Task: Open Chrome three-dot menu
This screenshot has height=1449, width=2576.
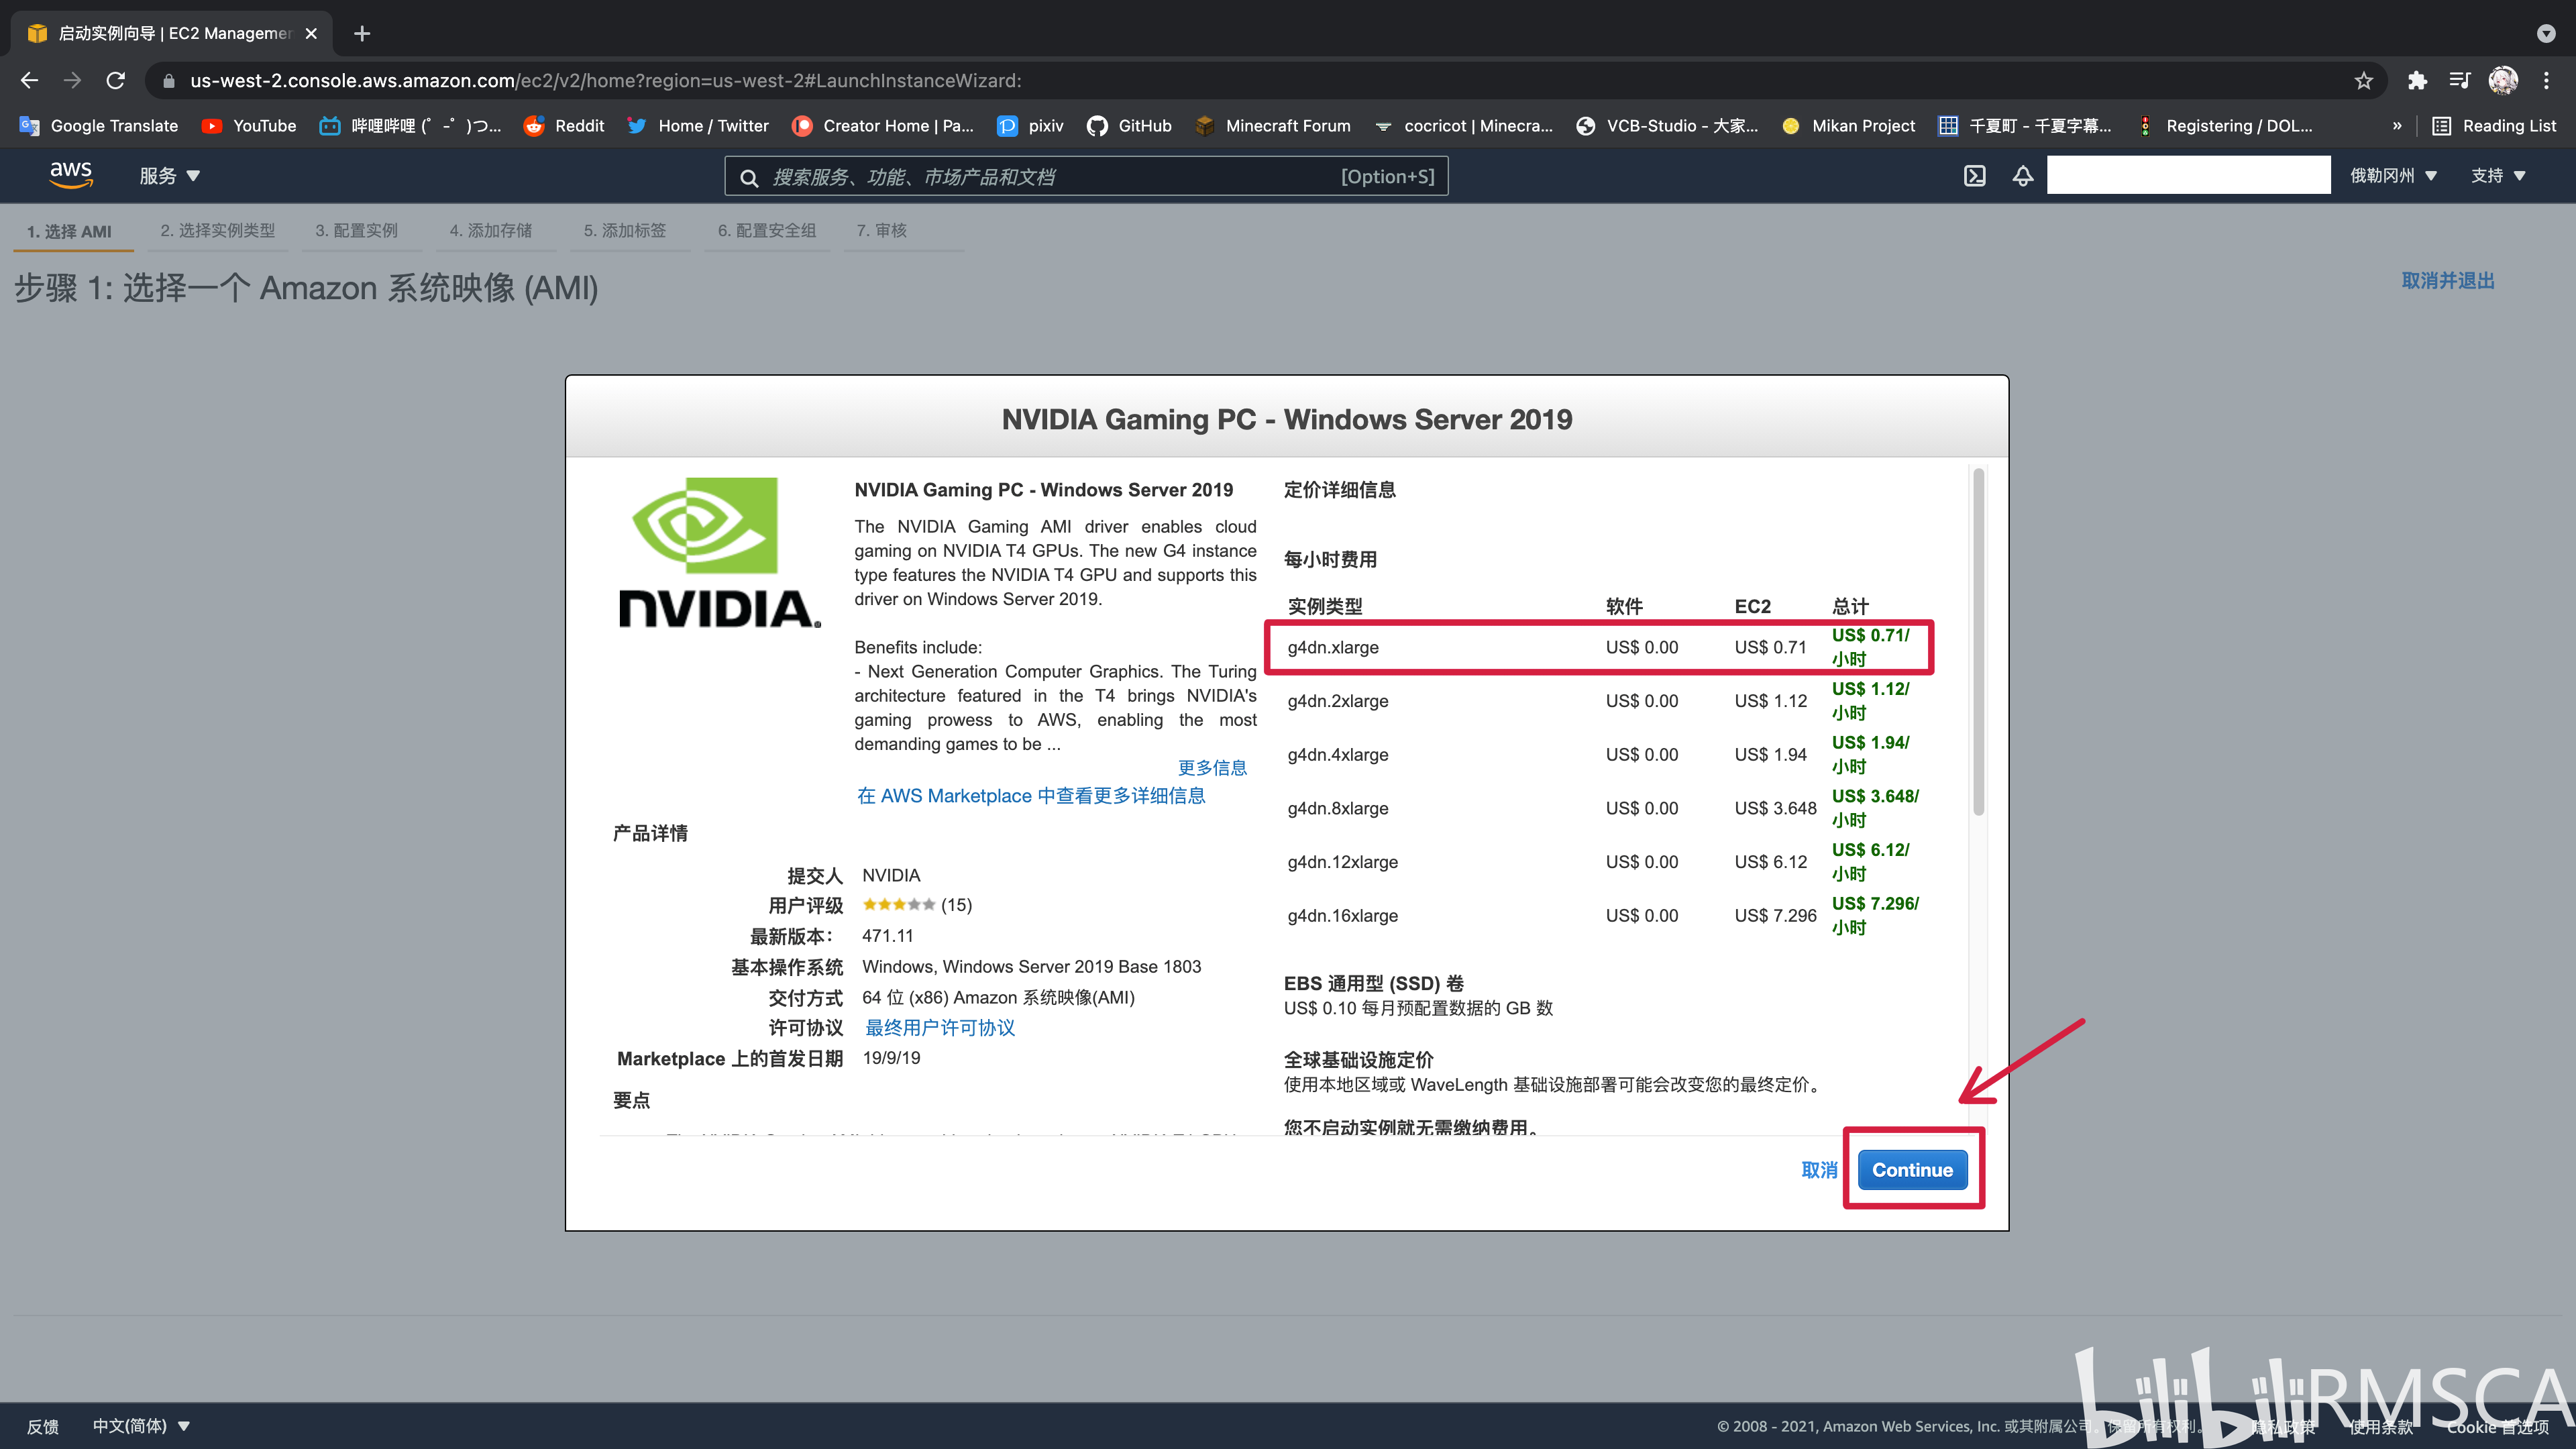Action: (x=2547, y=81)
